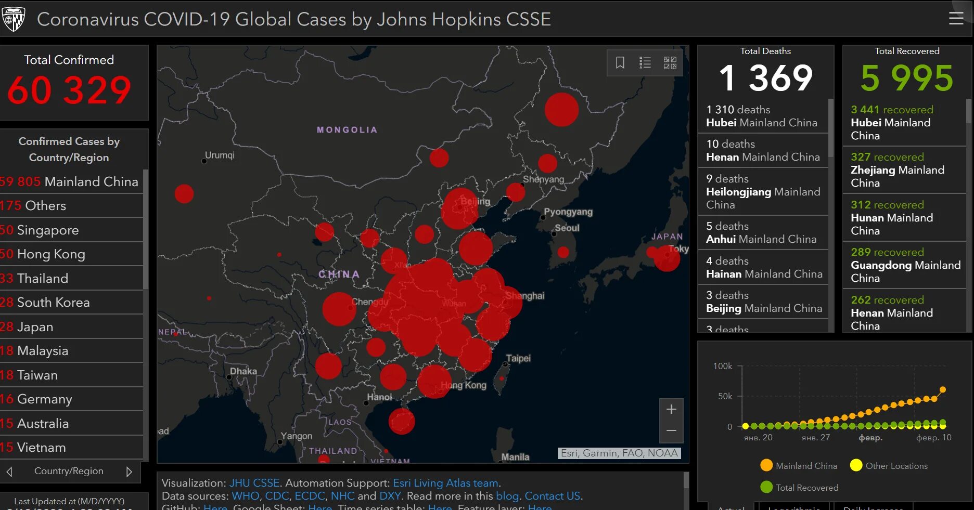Toggle Other Locations series in chart legend
The width and height of the screenshot is (974, 510).
coord(889,465)
